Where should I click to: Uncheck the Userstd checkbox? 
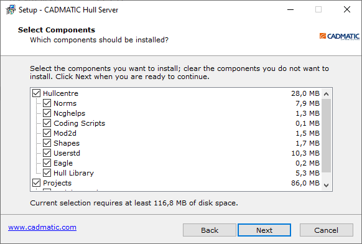(x=47, y=152)
